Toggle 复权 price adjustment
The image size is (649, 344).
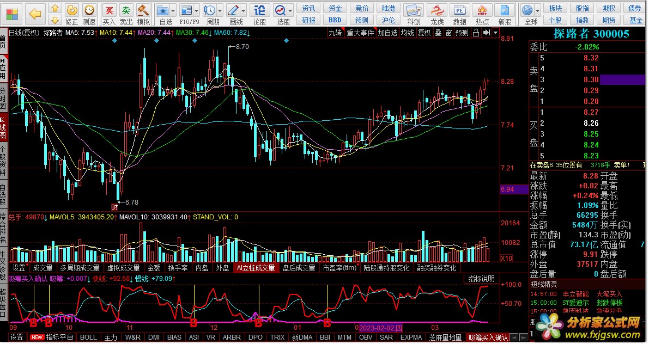point(424,33)
